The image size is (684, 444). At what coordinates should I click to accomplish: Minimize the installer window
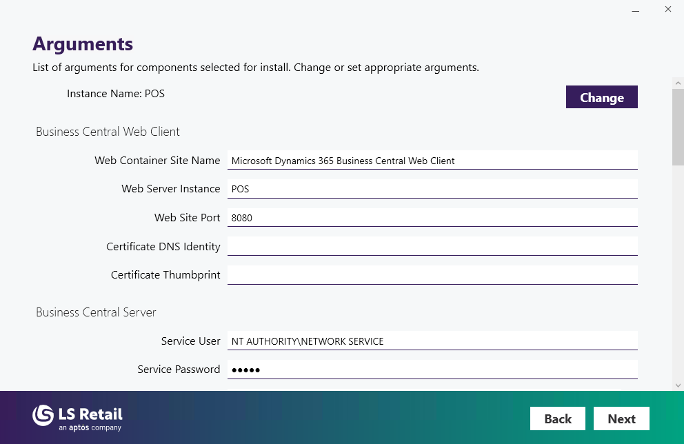(635, 10)
